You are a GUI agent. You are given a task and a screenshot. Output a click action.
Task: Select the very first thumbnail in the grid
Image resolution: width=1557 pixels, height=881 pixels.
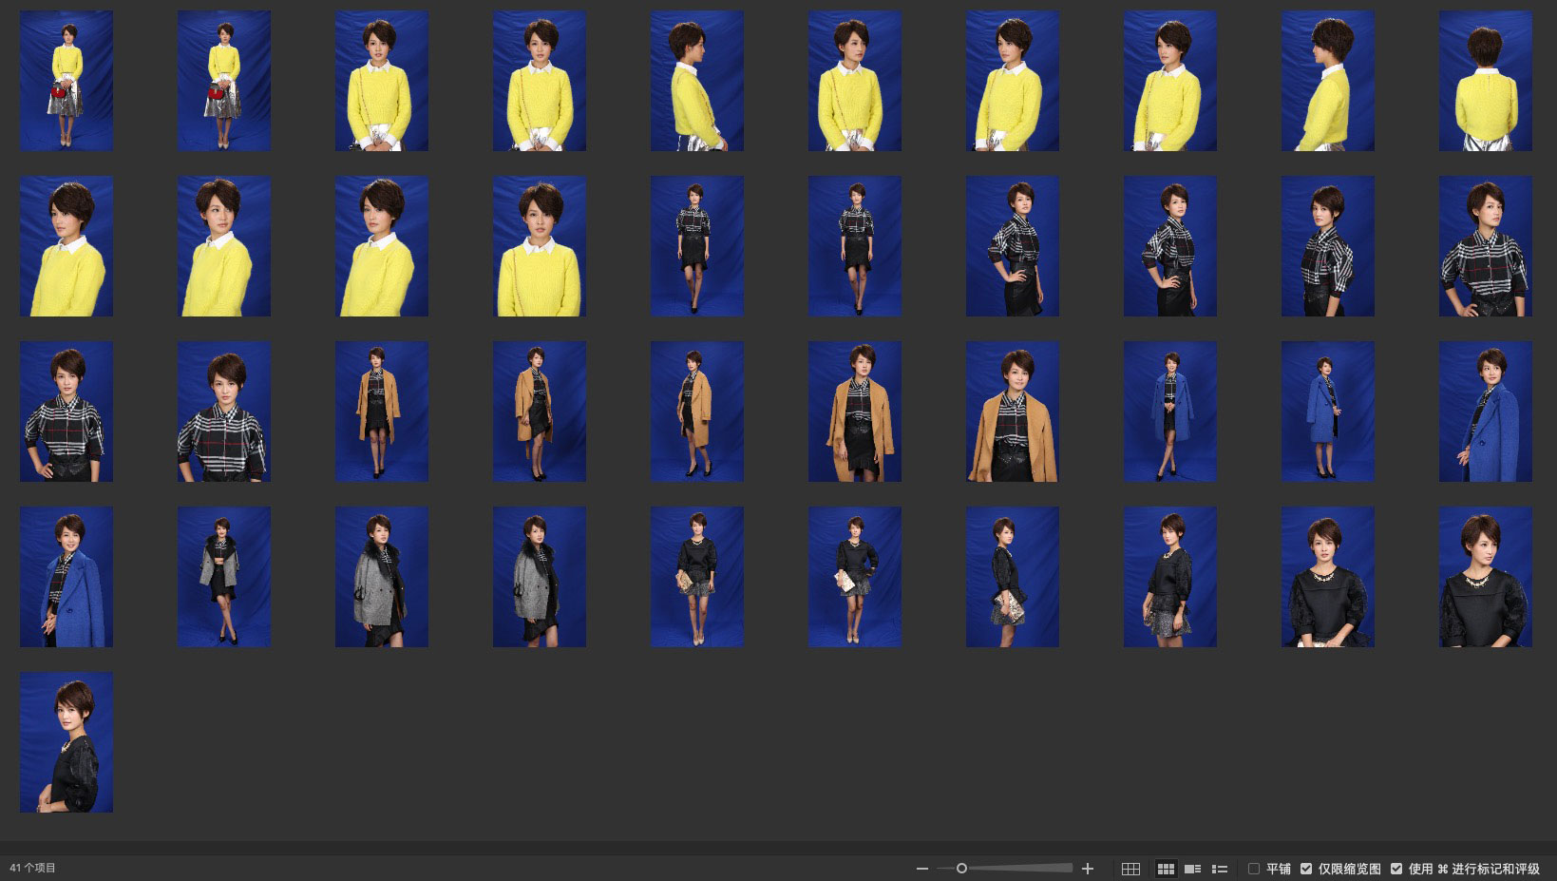[66, 81]
